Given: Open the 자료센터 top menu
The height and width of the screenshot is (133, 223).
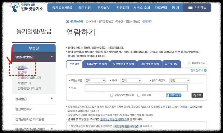Looking at the screenshot, I should coord(161,8).
